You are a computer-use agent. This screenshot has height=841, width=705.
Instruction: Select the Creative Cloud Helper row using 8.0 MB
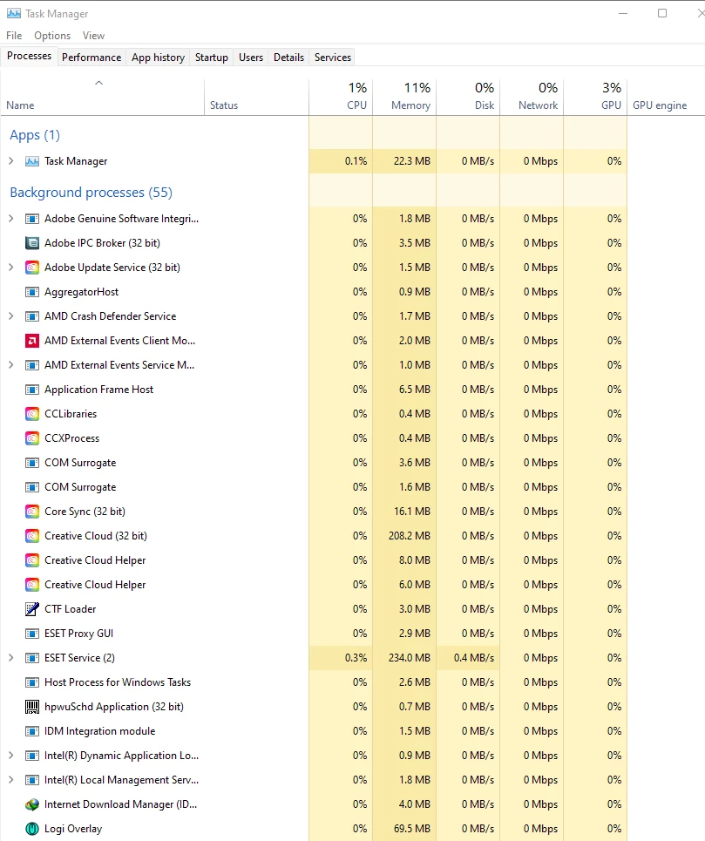[314, 560]
